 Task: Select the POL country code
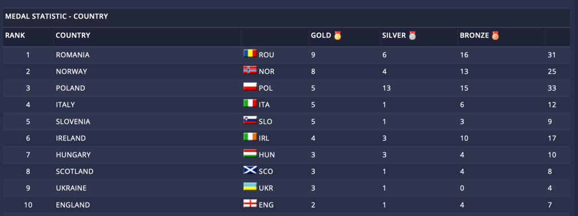(x=266, y=88)
